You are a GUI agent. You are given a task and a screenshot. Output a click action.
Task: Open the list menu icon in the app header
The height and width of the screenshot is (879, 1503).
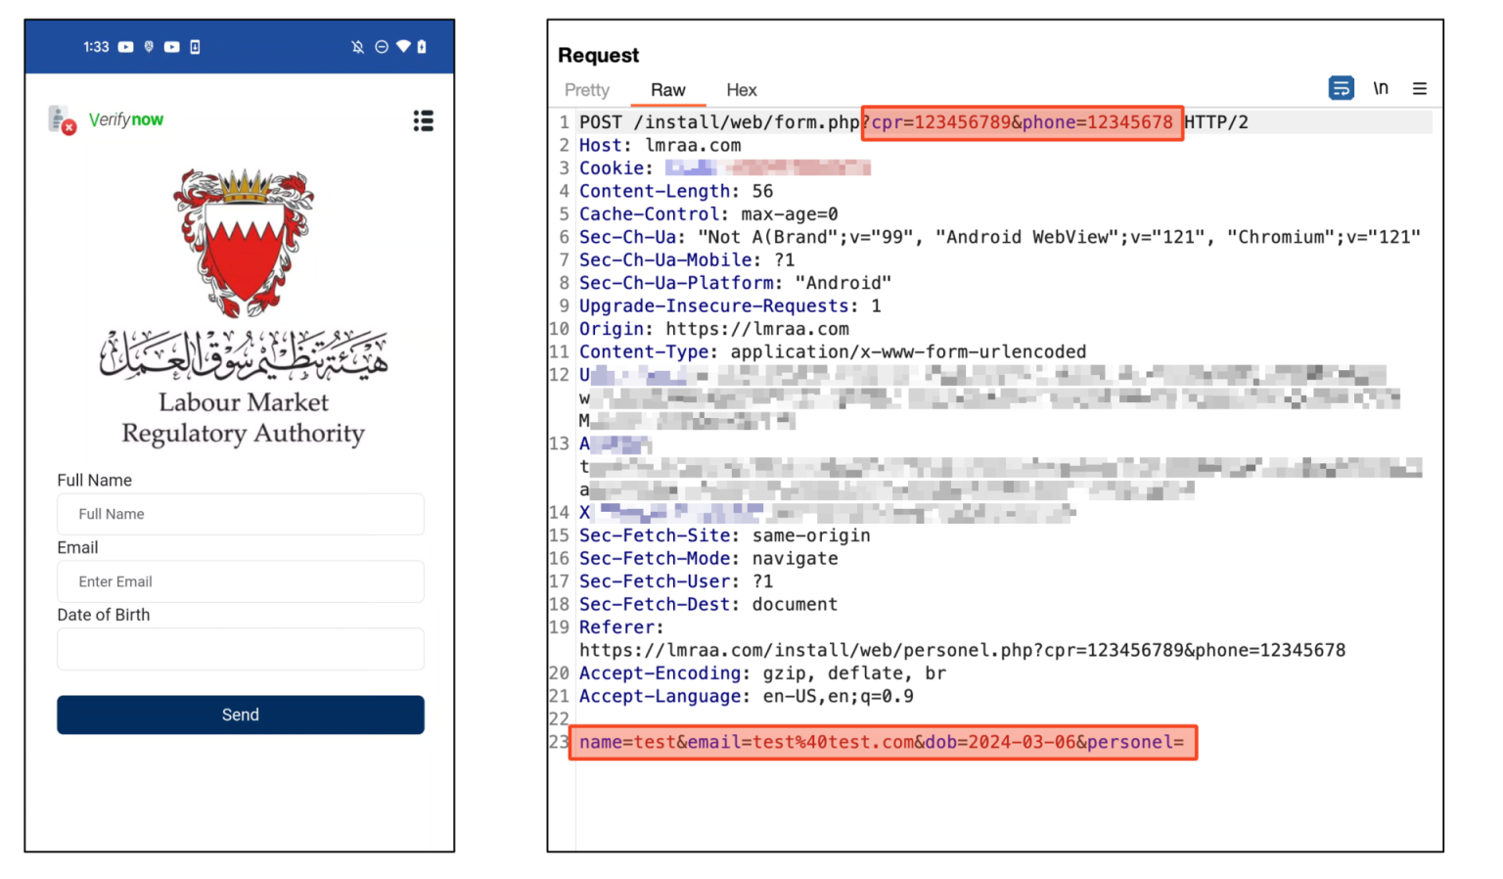(x=424, y=120)
